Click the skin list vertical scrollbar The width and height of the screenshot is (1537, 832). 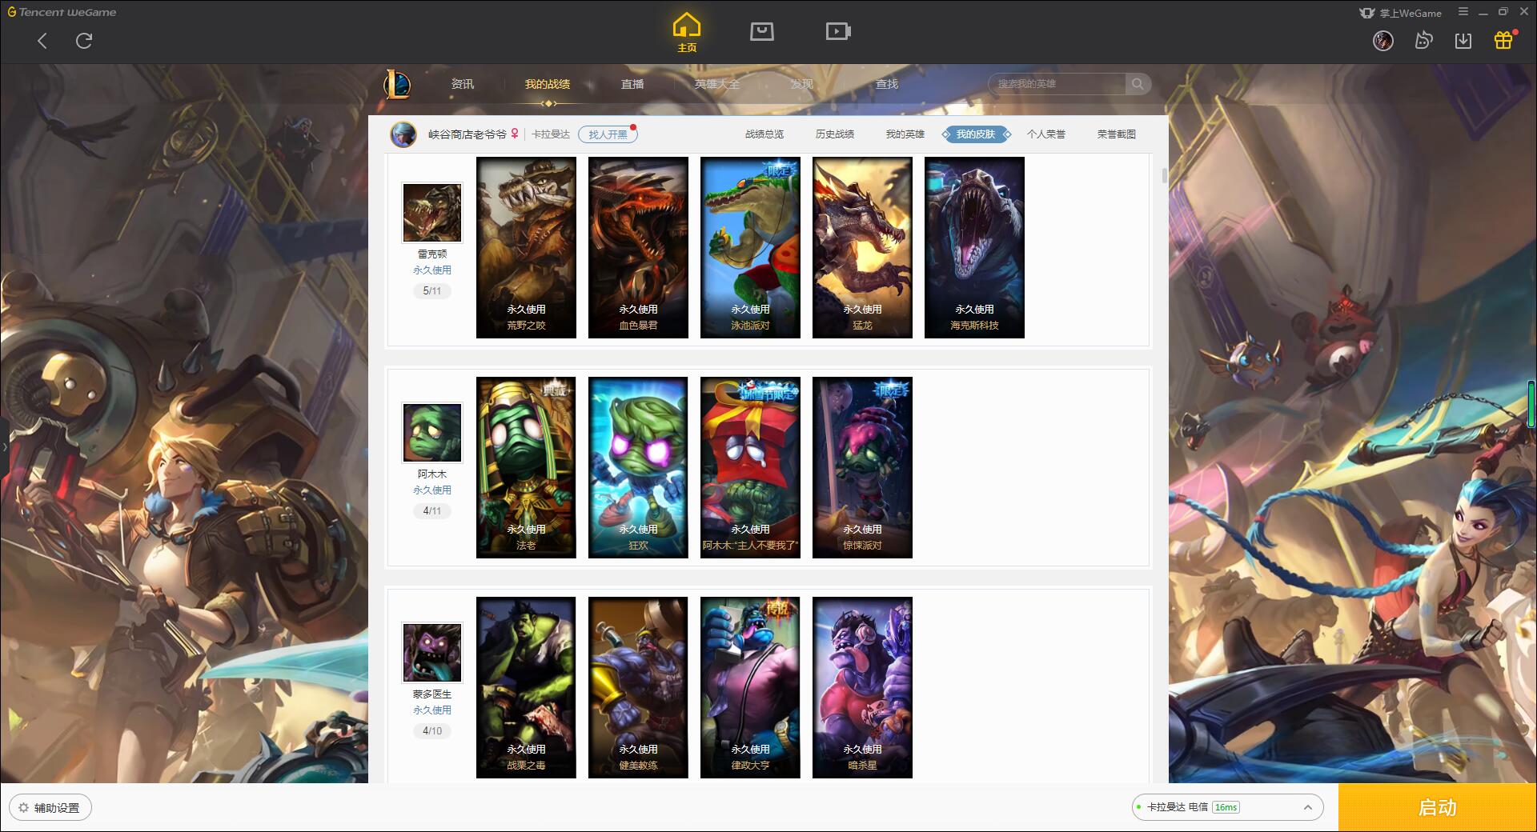[1164, 175]
